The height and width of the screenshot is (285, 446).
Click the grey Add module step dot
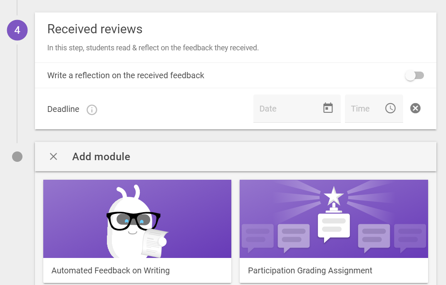(17, 157)
